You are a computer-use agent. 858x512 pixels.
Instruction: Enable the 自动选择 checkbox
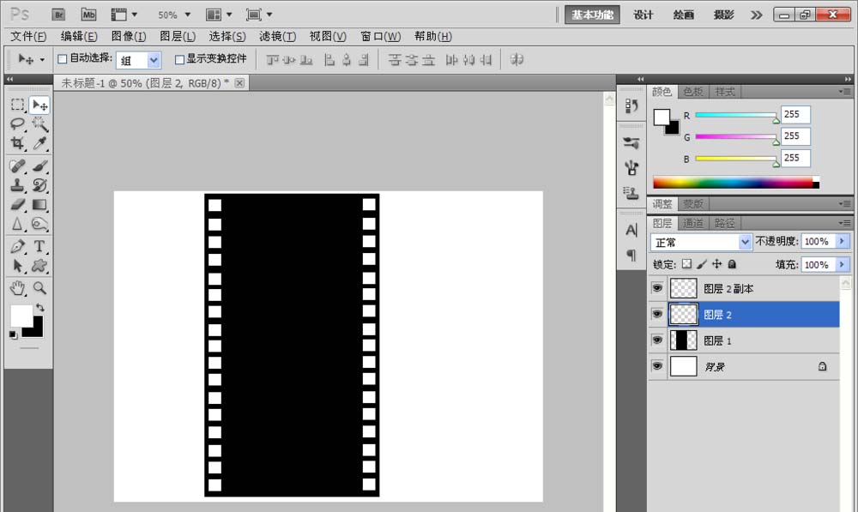63,59
